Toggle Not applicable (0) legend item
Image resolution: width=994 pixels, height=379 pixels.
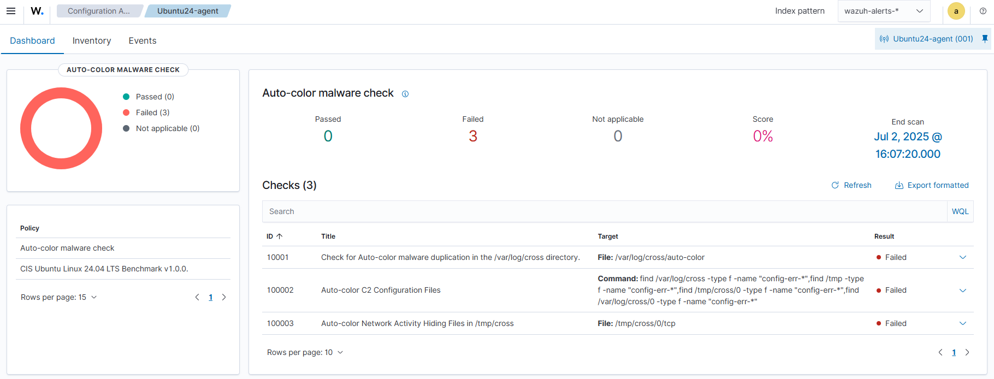[161, 128]
